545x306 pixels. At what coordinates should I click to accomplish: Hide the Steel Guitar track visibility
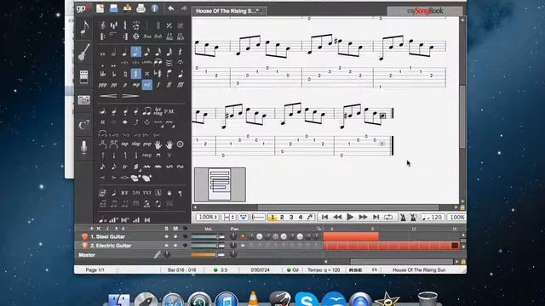185,236
